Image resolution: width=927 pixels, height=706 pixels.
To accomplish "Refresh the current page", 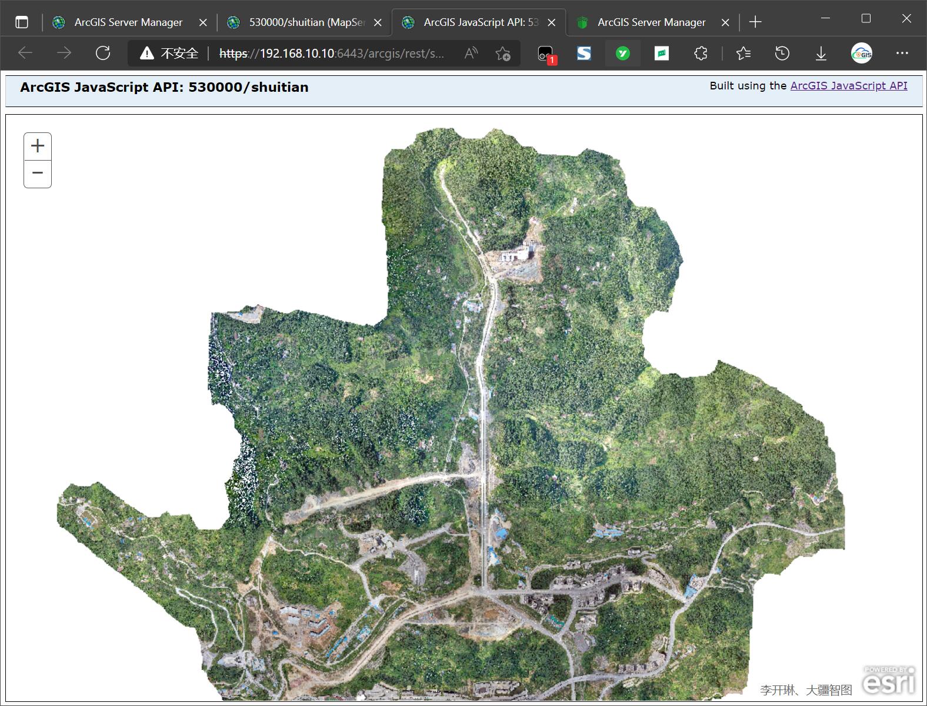I will tap(103, 53).
